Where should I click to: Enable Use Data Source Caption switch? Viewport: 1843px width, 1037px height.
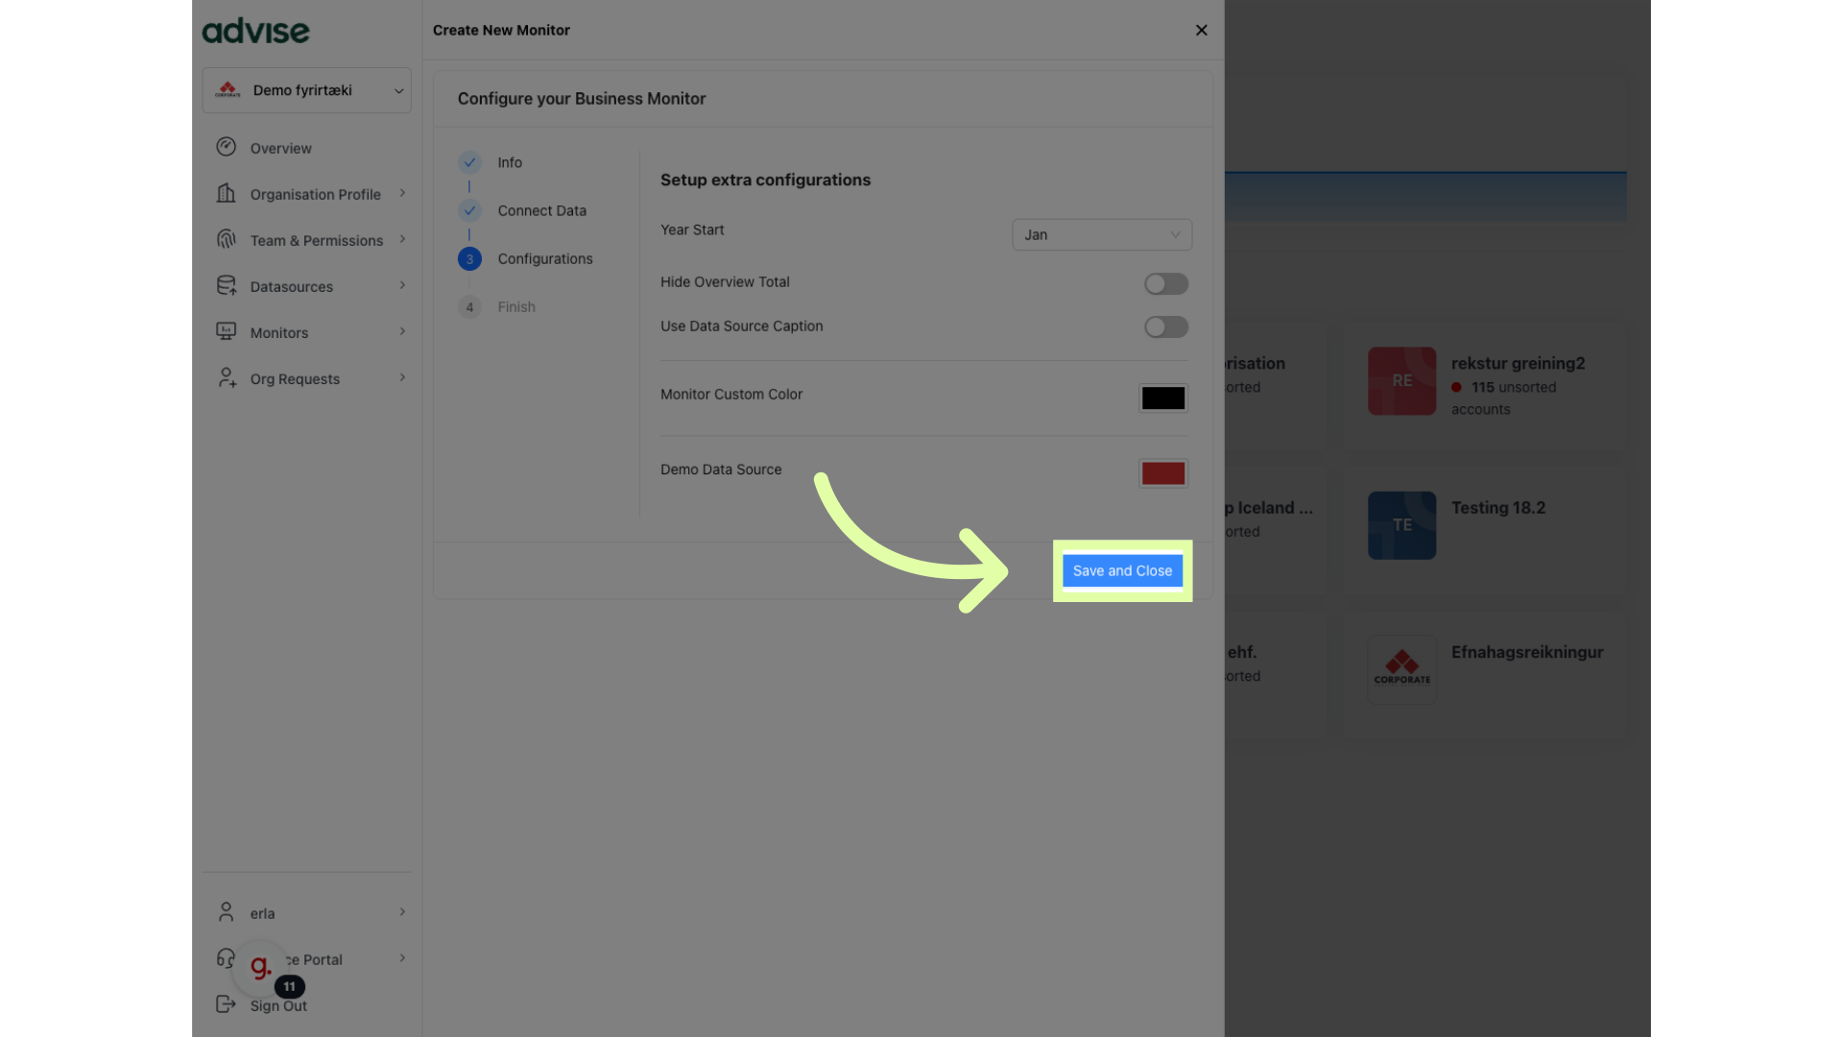1165,327
